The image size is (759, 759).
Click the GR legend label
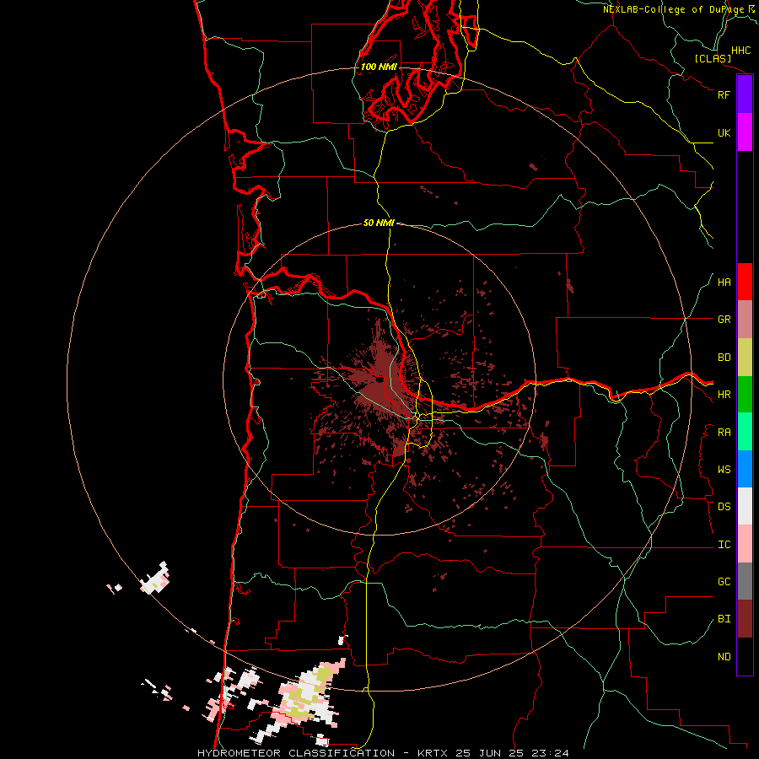click(x=724, y=320)
